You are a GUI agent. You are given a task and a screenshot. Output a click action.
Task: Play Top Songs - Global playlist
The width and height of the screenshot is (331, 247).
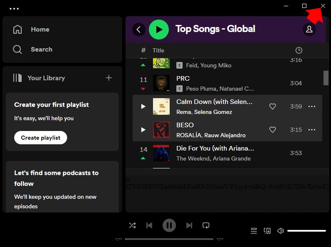point(159,30)
